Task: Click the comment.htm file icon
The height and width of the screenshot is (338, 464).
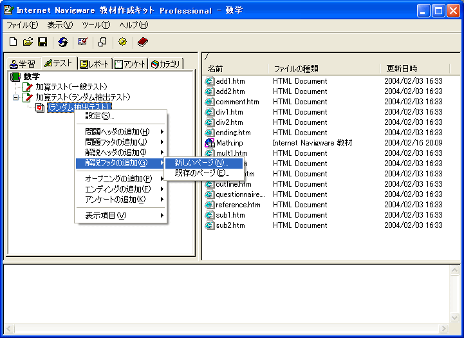Action: point(210,102)
